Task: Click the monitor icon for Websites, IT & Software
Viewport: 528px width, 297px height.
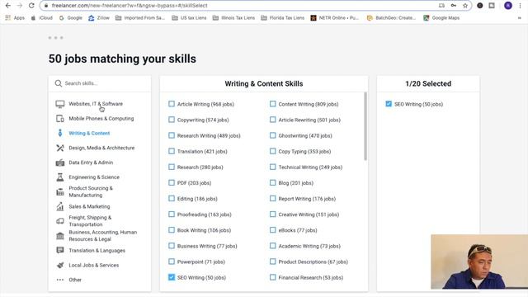Action: (60, 104)
